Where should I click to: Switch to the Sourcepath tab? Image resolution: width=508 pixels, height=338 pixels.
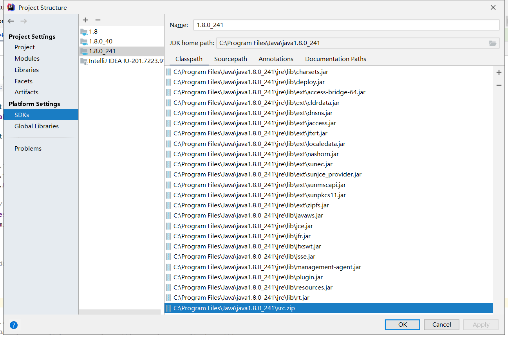[x=231, y=59]
